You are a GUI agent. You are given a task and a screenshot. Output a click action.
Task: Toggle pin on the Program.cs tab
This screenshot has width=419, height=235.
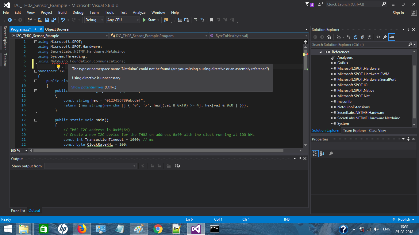tap(35, 29)
